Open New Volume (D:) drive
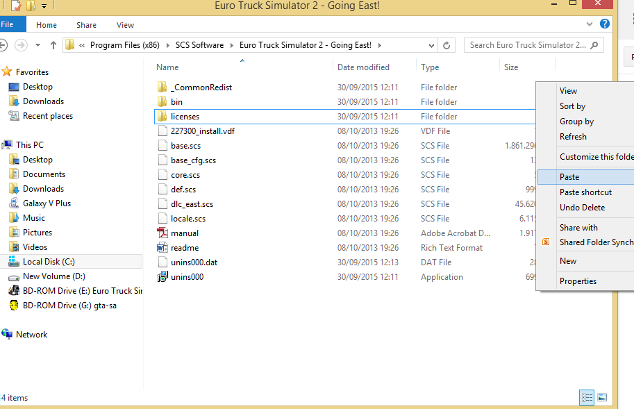The width and height of the screenshot is (634, 409). click(53, 276)
